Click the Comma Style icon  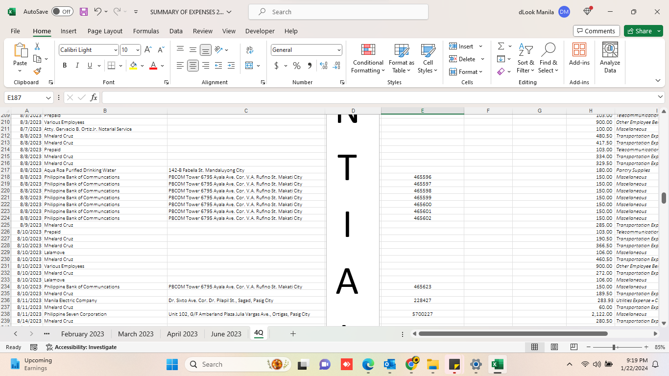(x=310, y=66)
